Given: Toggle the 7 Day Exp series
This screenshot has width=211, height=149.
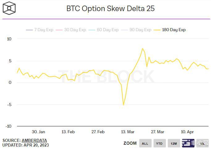Looking at the screenshot, I should point(40,30).
